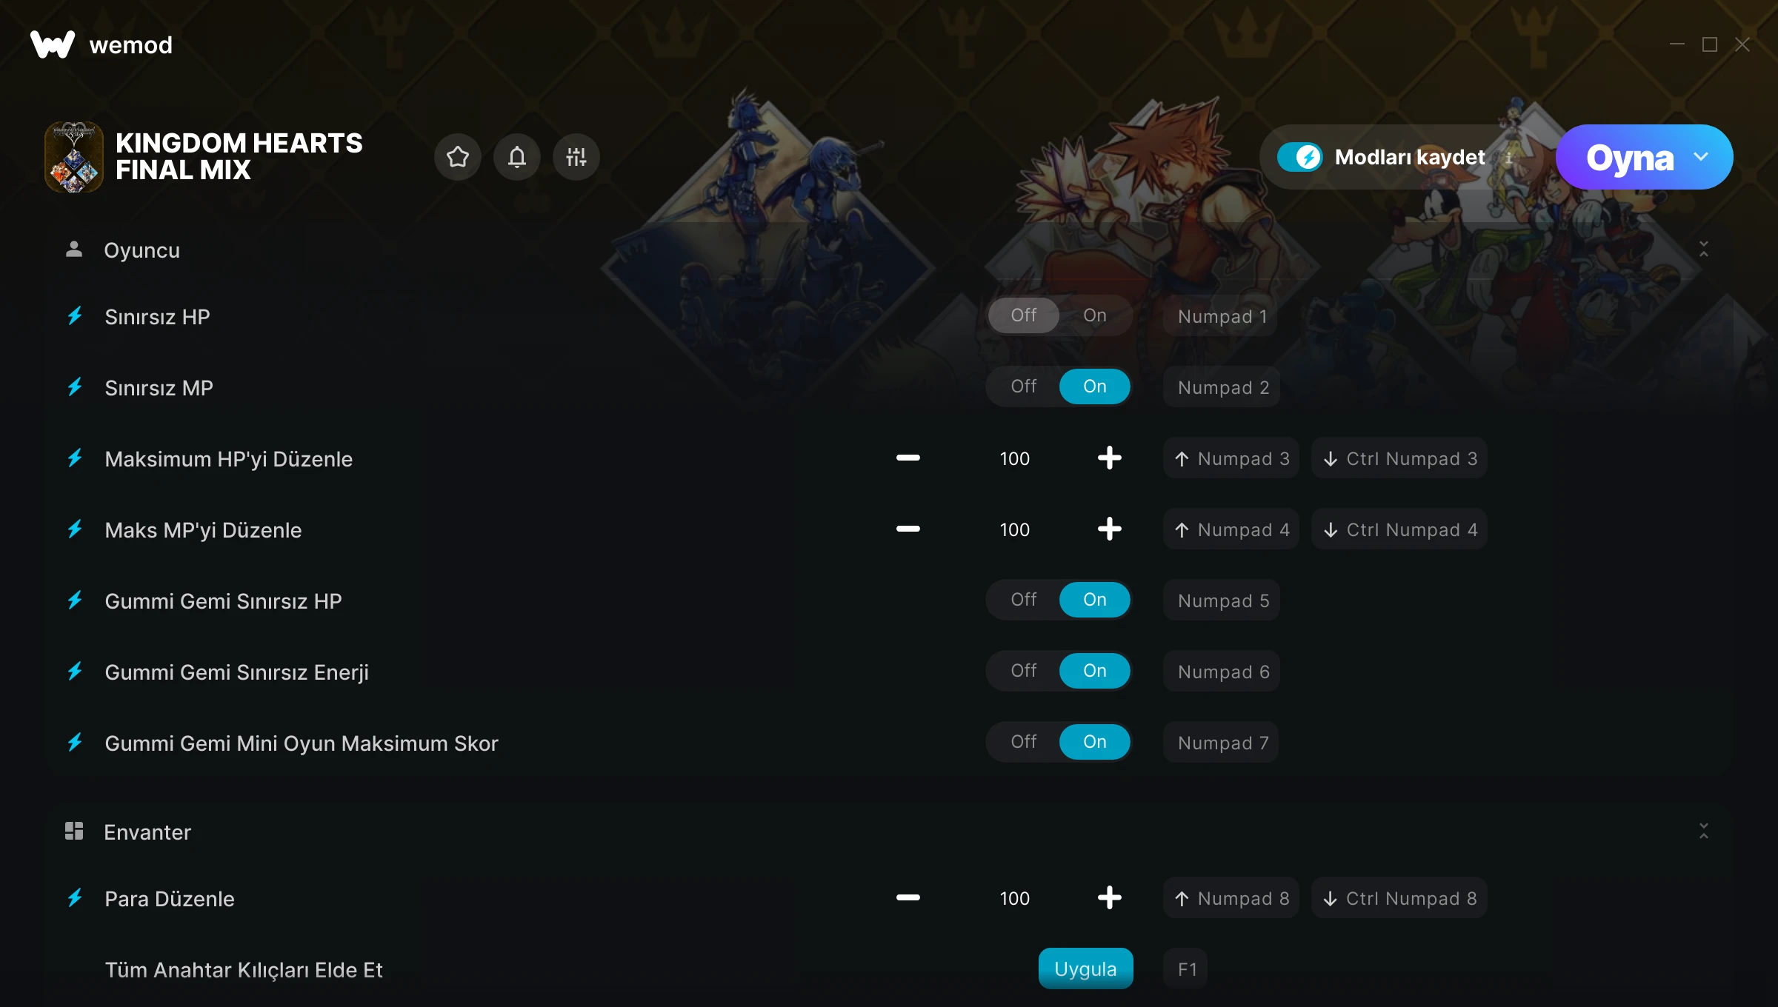Edit the Para Düzenle value field
The height and width of the screenshot is (1007, 1778).
1014,898
